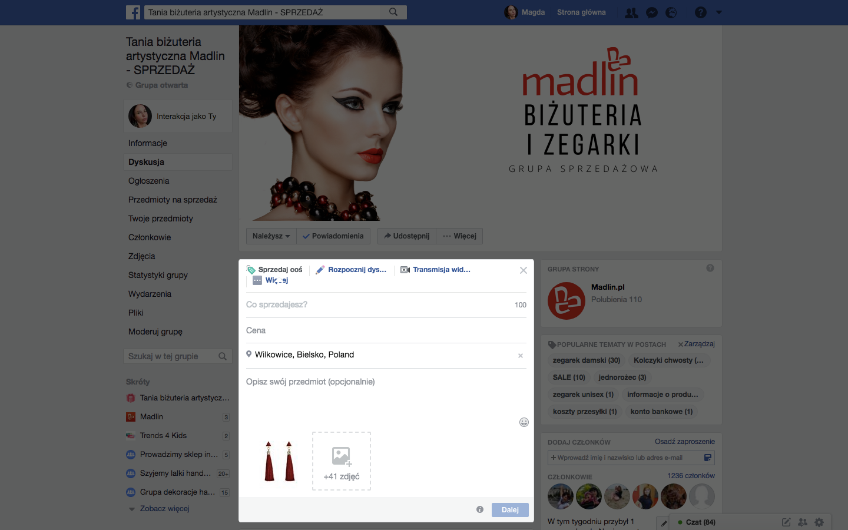Image resolution: width=848 pixels, height=530 pixels.
Task: Click the Facebook logo icon
Action: tap(133, 12)
